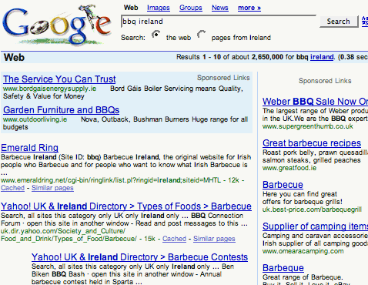
Task: Click www.outdoorliving.ie ad URL text
Action: coord(35,119)
